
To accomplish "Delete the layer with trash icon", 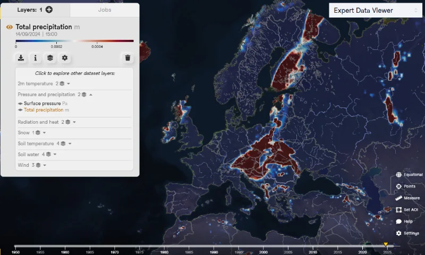I will point(127,58).
